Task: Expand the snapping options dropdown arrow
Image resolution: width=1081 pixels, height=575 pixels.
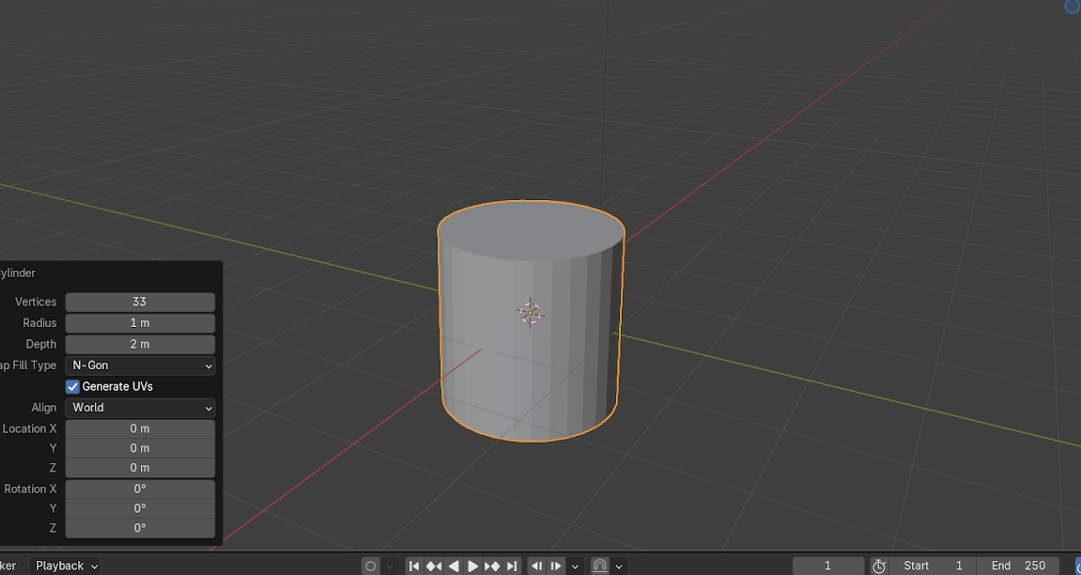Action: pos(620,566)
